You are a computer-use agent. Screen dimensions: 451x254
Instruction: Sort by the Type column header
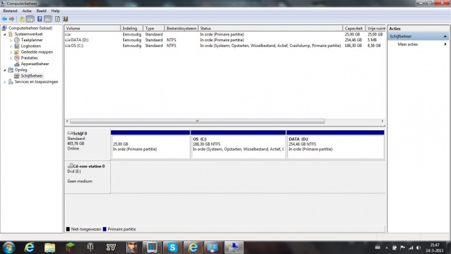click(x=154, y=28)
